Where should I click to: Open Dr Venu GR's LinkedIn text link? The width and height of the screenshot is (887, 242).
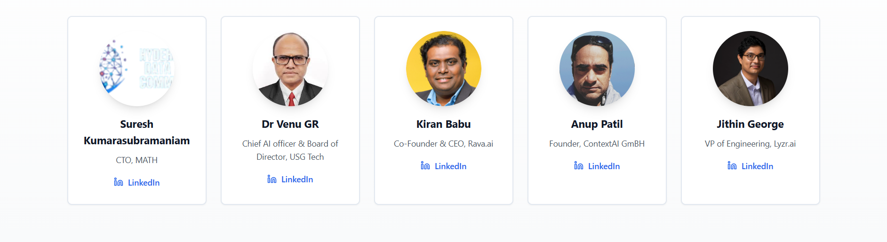click(297, 179)
